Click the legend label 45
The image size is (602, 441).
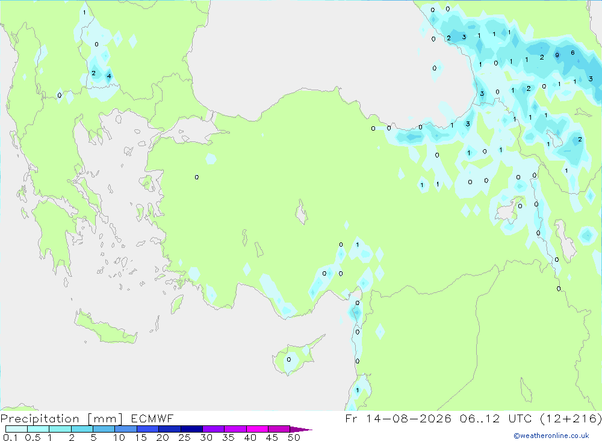coord(272,437)
